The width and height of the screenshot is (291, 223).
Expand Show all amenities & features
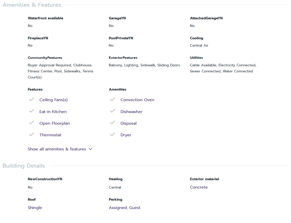pos(57,149)
